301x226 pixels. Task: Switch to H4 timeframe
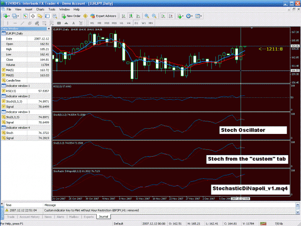click(129, 23)
